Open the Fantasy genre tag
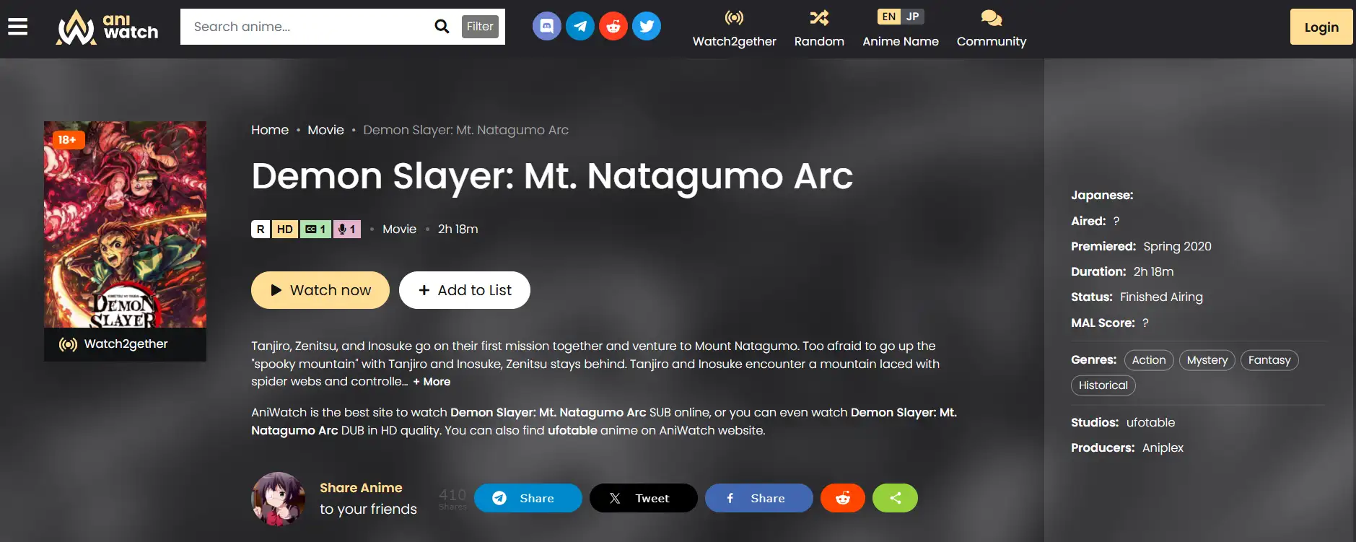 (x=1269, y=360)
